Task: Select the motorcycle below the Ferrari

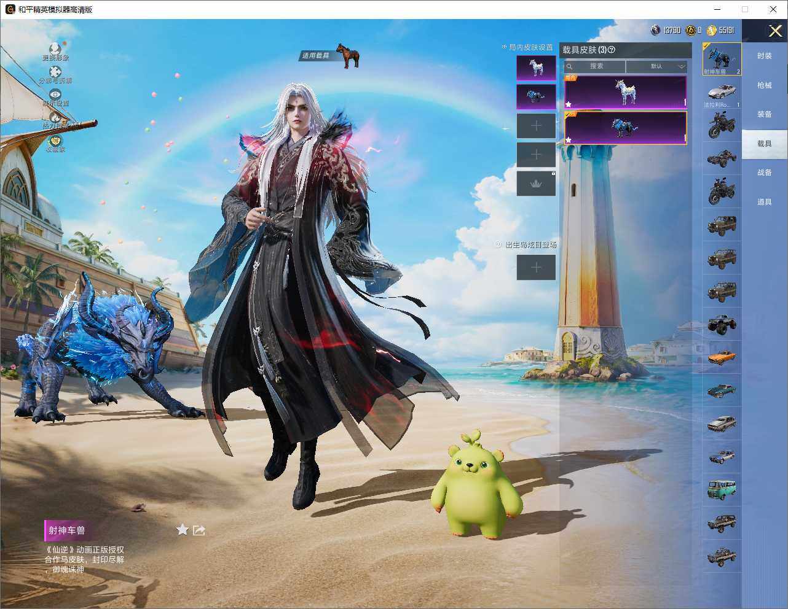Action: pyautogui.click(x=722, y=125)
